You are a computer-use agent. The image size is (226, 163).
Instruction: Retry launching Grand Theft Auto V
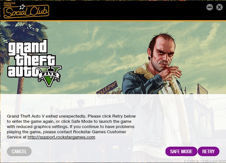pos(208,151)
